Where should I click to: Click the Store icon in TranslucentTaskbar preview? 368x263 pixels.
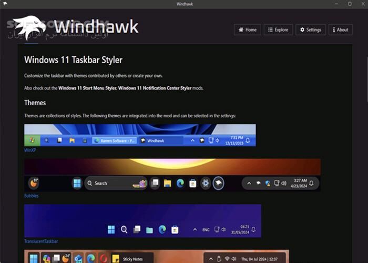pos(175,230)
